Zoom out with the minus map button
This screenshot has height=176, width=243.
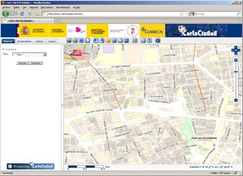(x=236, y=100)
